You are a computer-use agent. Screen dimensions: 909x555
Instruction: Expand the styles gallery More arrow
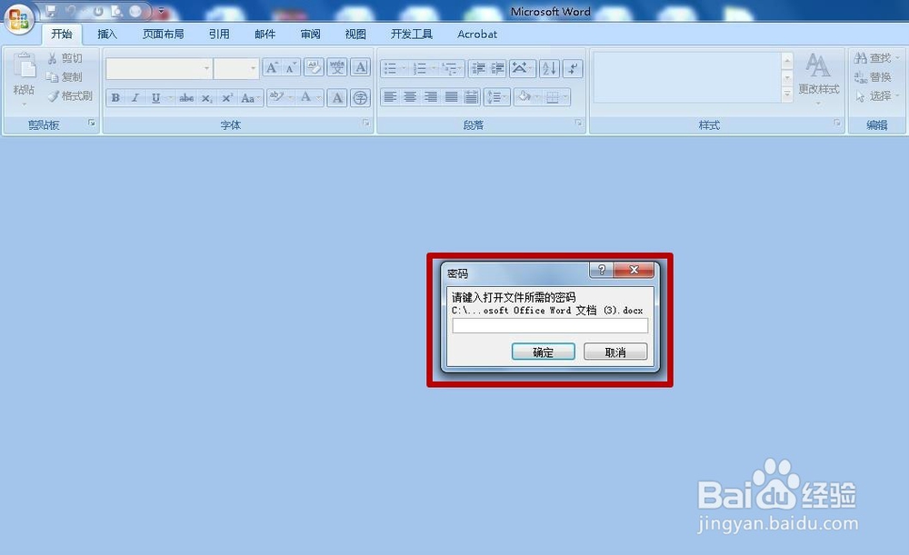(787, 94)
